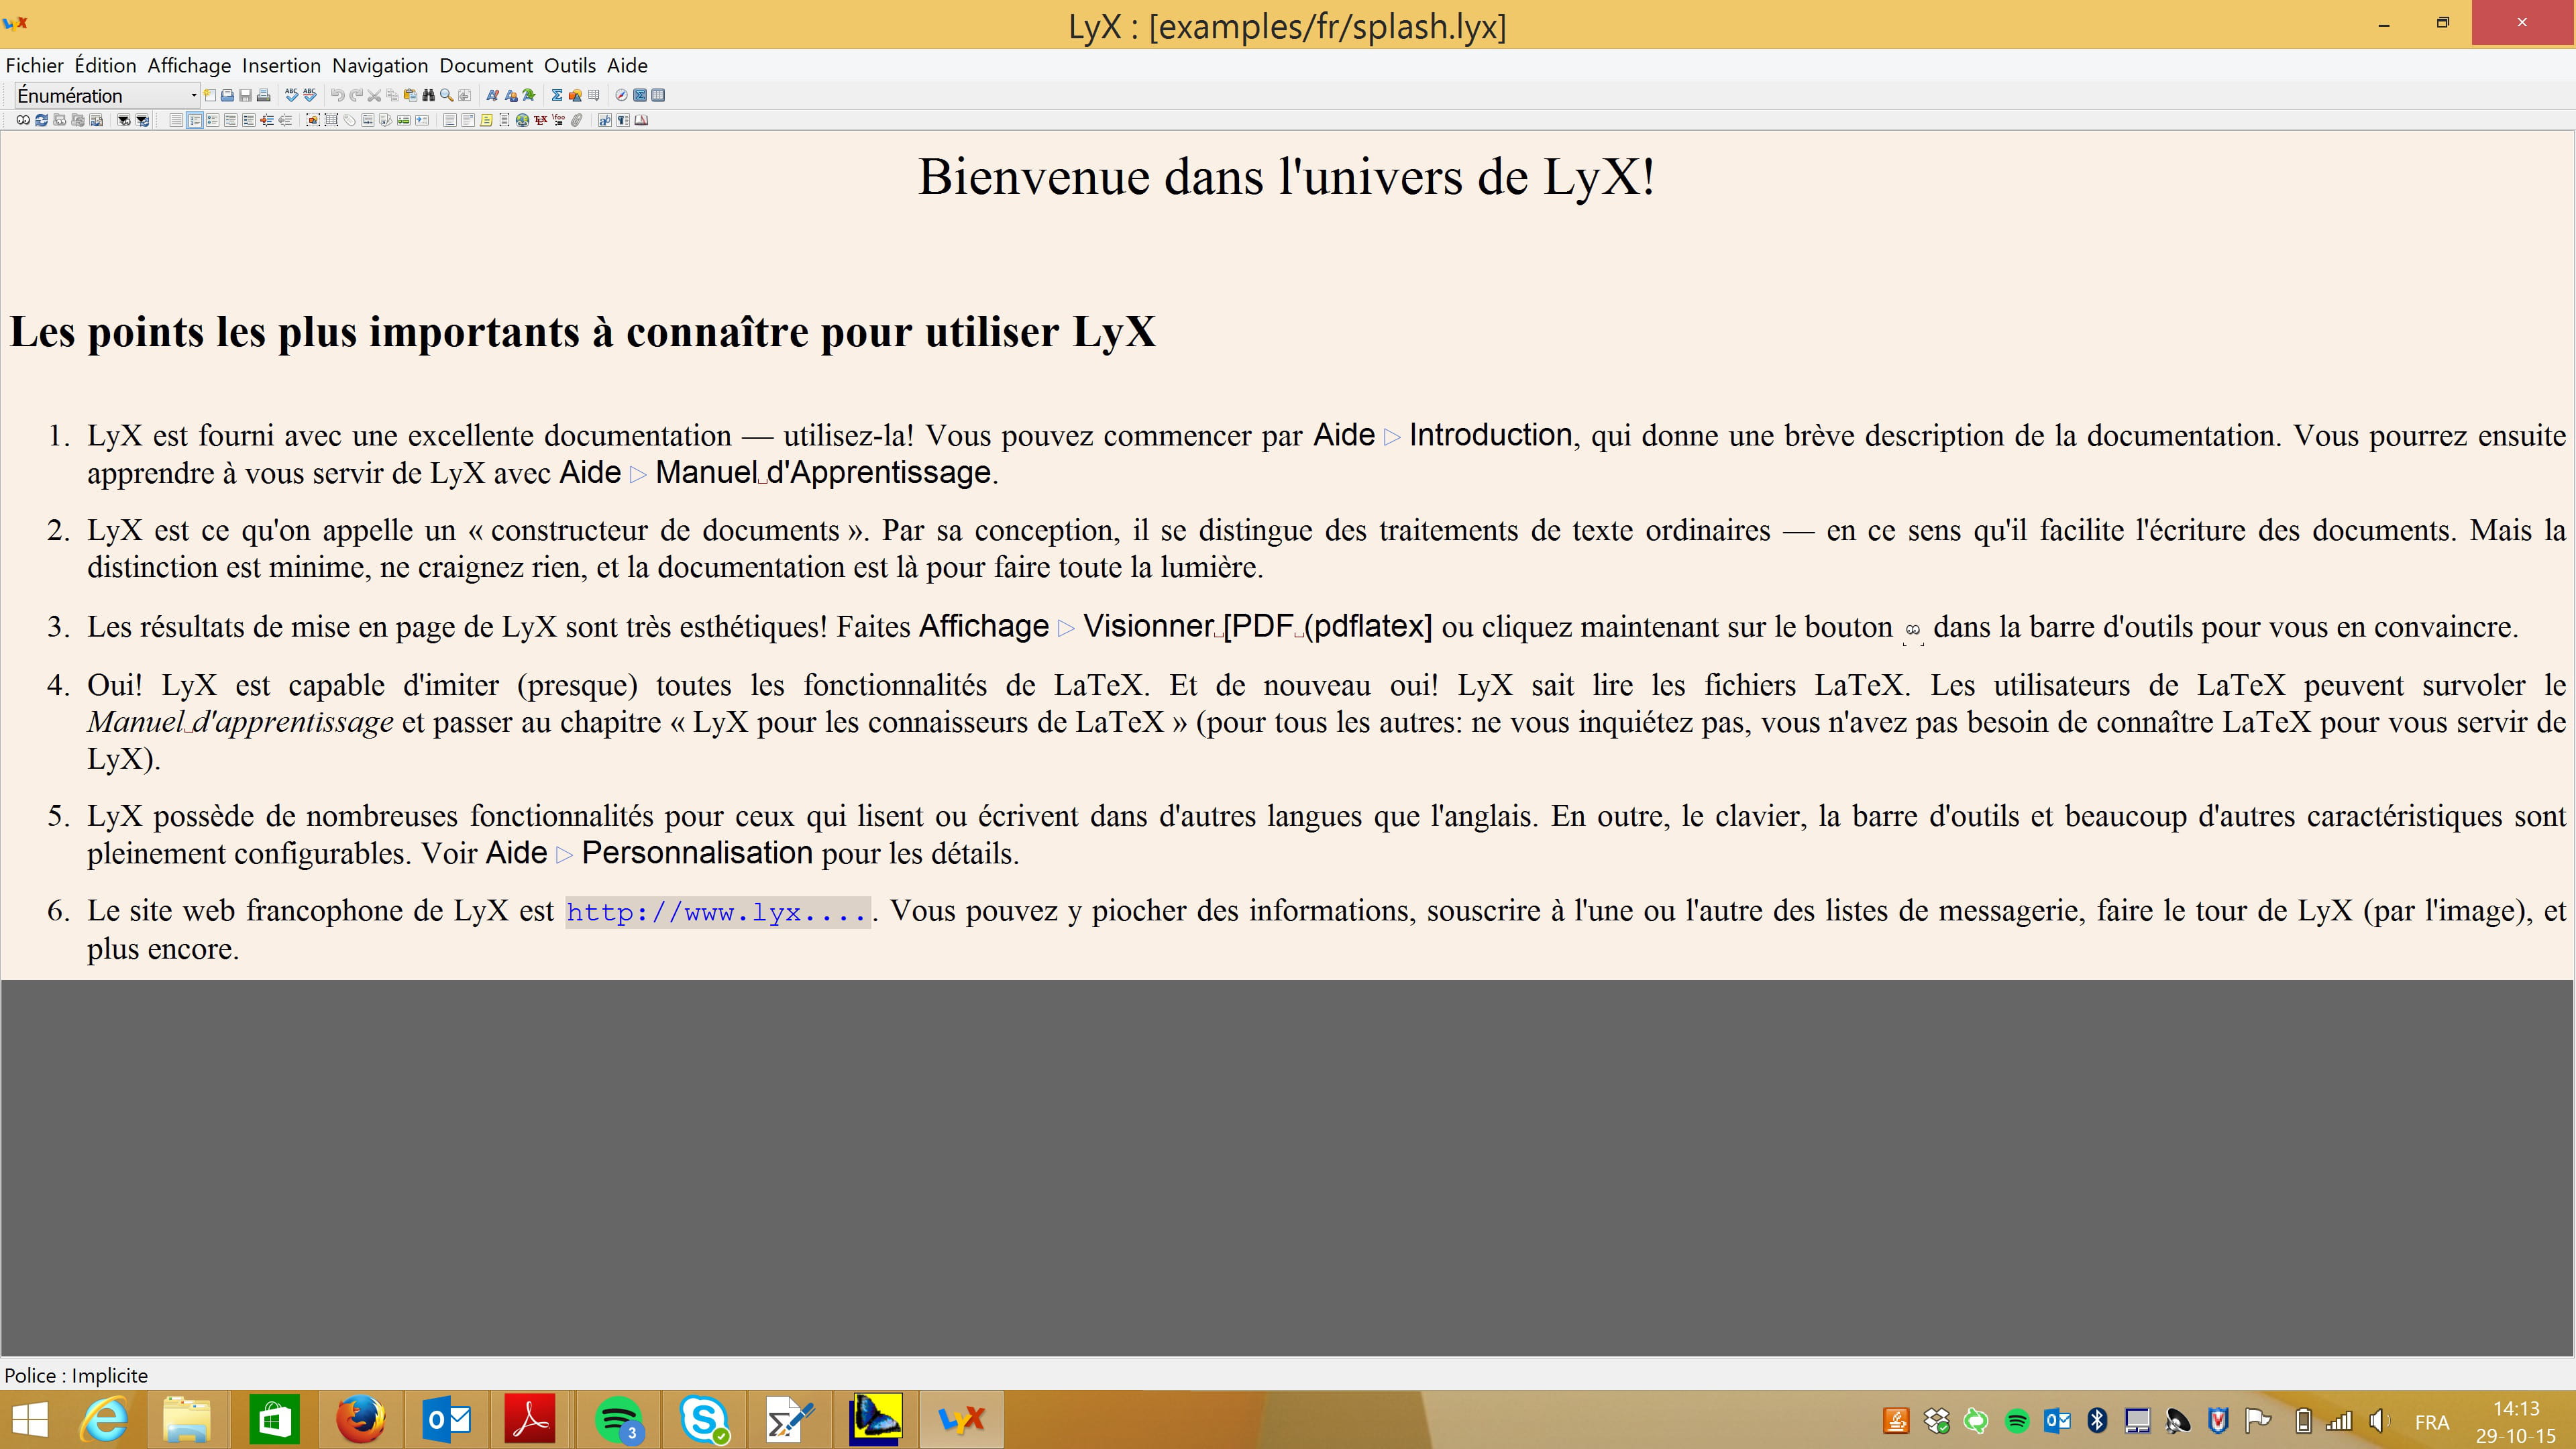Open the Outils menu
Image resolution: width=2576 pixels, height=1449 pixels.
(569, 66)
